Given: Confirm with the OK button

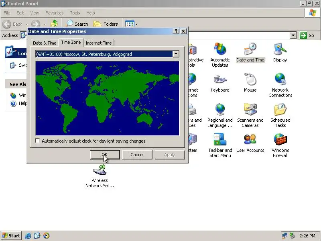Looking at the screenshot, I should (x=105, y=155).
